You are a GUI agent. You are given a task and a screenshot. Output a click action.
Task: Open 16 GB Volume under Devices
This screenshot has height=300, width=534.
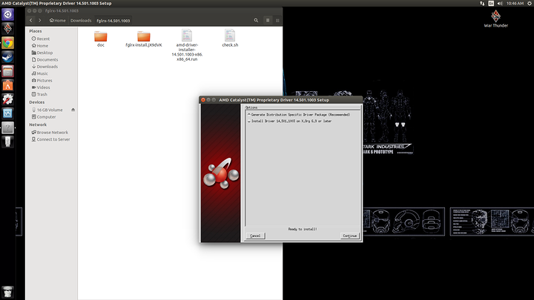click(x=47, y=110)
